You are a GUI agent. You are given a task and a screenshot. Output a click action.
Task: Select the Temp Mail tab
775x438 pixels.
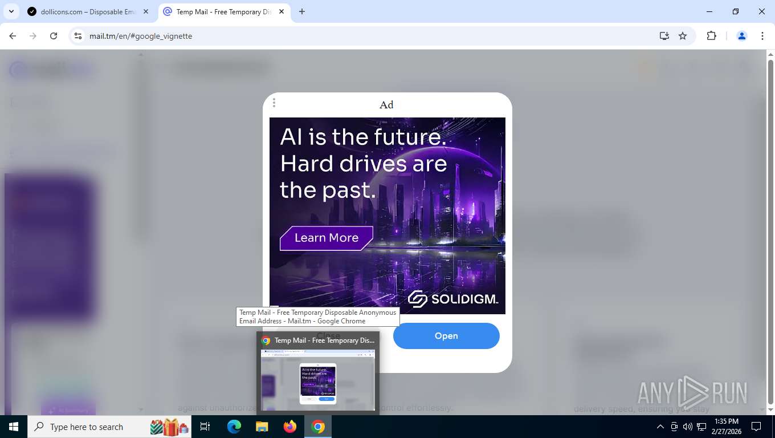pyautogui.click(x=223, y=11)
